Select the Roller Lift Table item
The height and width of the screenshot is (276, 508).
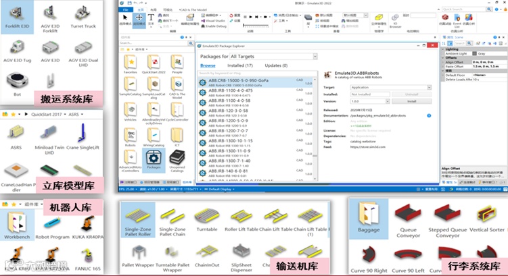tap(241, 220)
